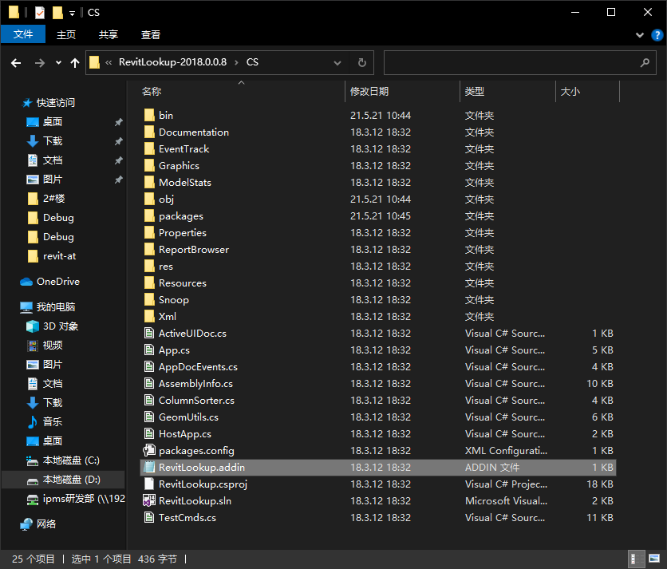Select the packages.config file icon
667x569 pixels.
point(149,450)
